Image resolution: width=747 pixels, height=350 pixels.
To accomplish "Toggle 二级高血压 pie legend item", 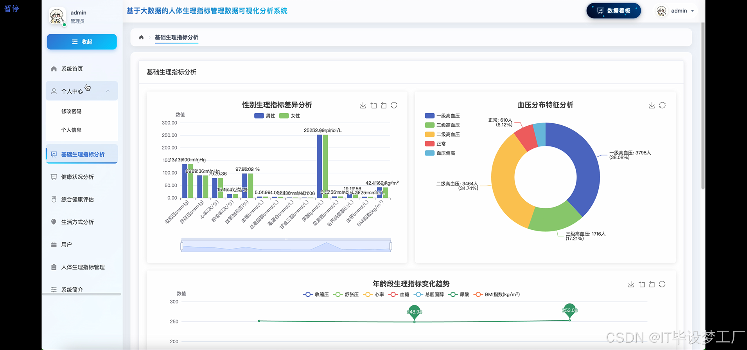I will click(x=442, y=135).
